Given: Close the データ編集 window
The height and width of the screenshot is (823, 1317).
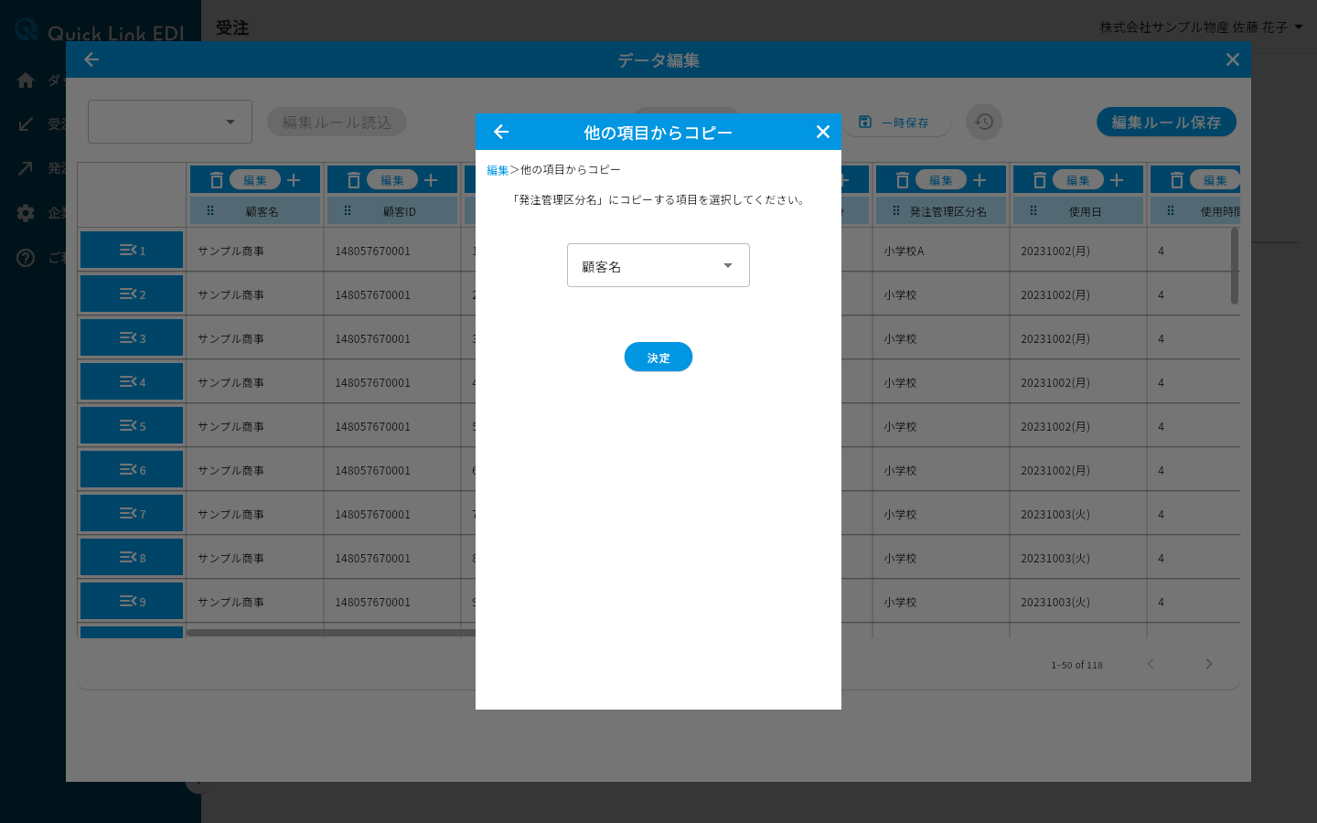Looking at the screenshot, I should tap(1233, 59).
